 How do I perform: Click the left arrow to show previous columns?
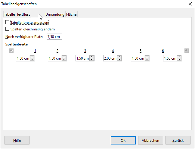pyautogui.click(x=11, y=51)
